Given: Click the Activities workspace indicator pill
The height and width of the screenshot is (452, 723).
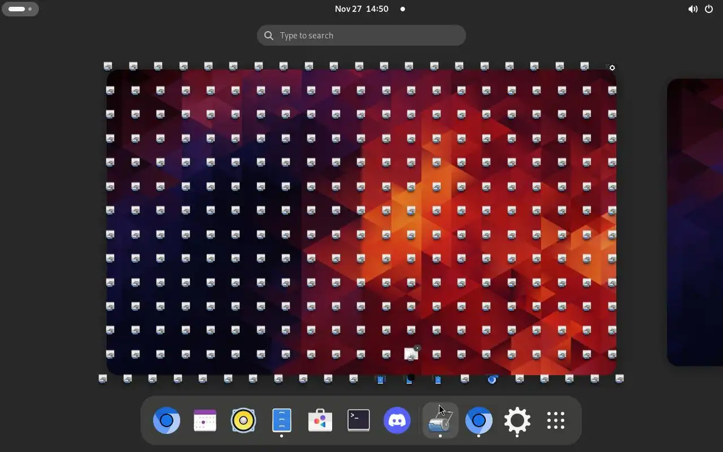Looking at the screenshot, I should tap(20, 9).
